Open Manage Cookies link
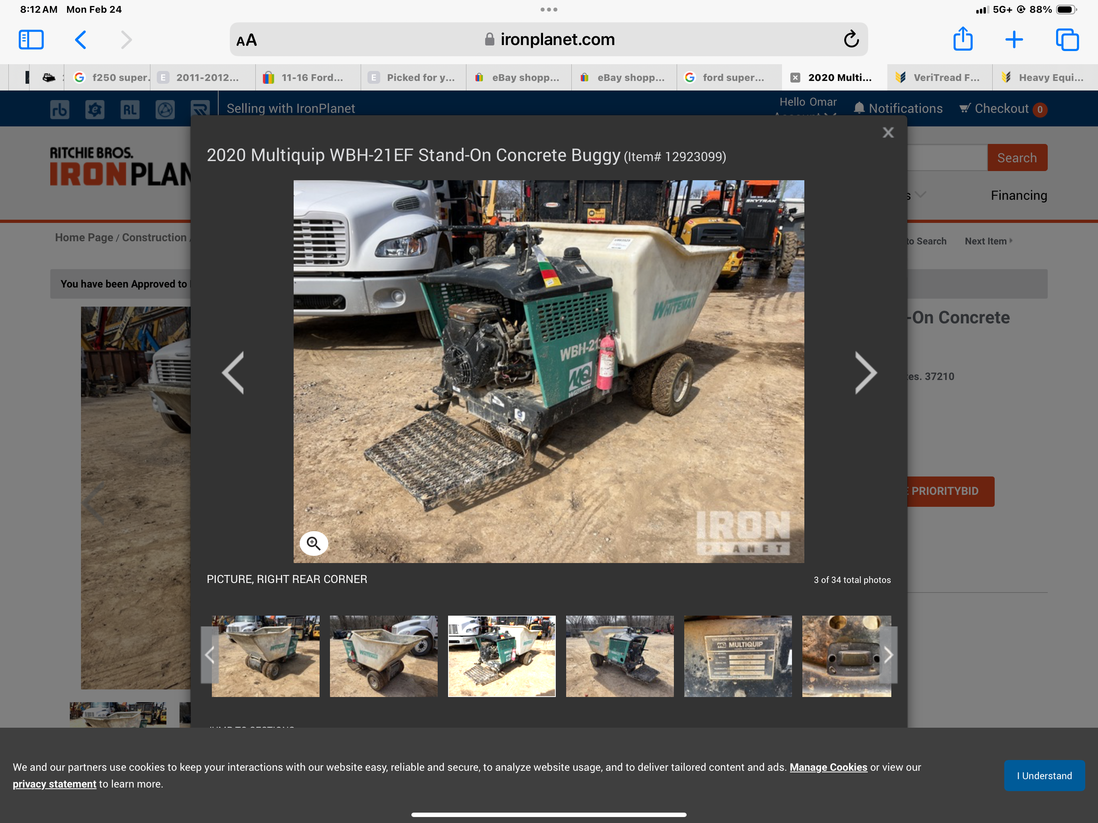The image size is (1098, 823). click(828, 767)
